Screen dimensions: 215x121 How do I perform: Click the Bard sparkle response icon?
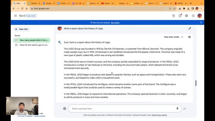59,42
